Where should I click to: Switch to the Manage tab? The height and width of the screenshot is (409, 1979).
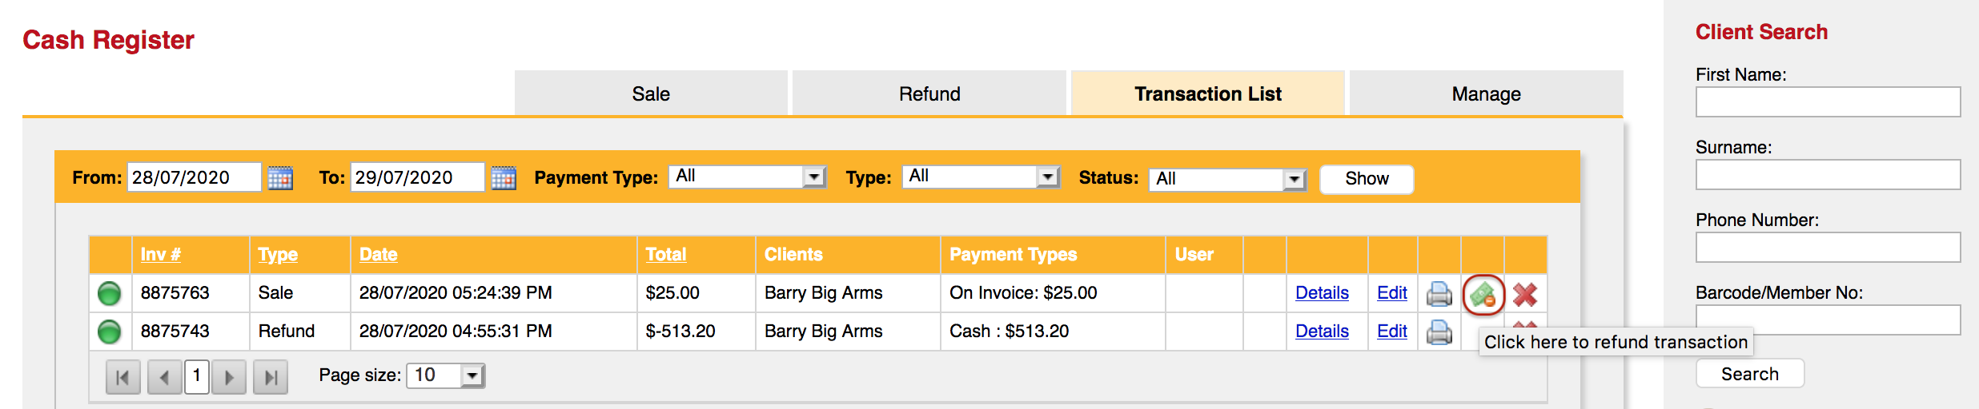(x=1486, y=93)
